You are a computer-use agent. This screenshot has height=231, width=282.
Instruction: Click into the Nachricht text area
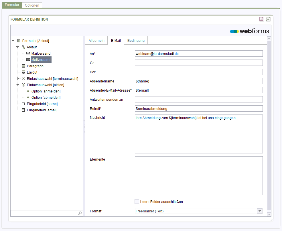(199, 134)
